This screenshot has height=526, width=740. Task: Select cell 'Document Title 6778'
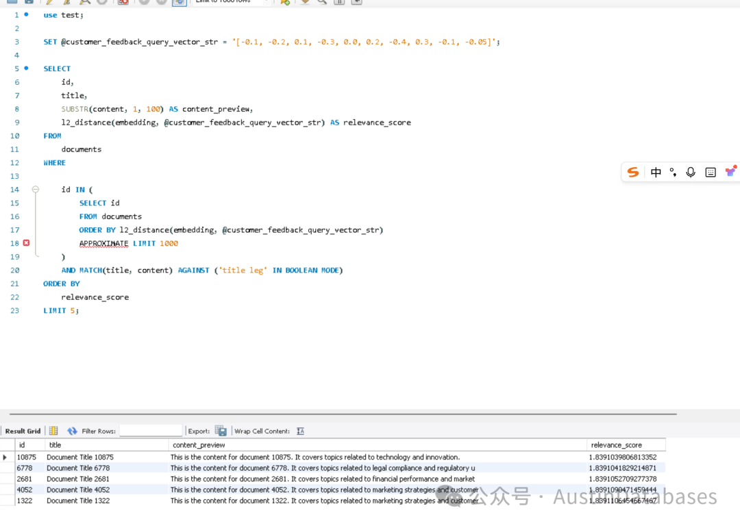(x=107, y=468)
